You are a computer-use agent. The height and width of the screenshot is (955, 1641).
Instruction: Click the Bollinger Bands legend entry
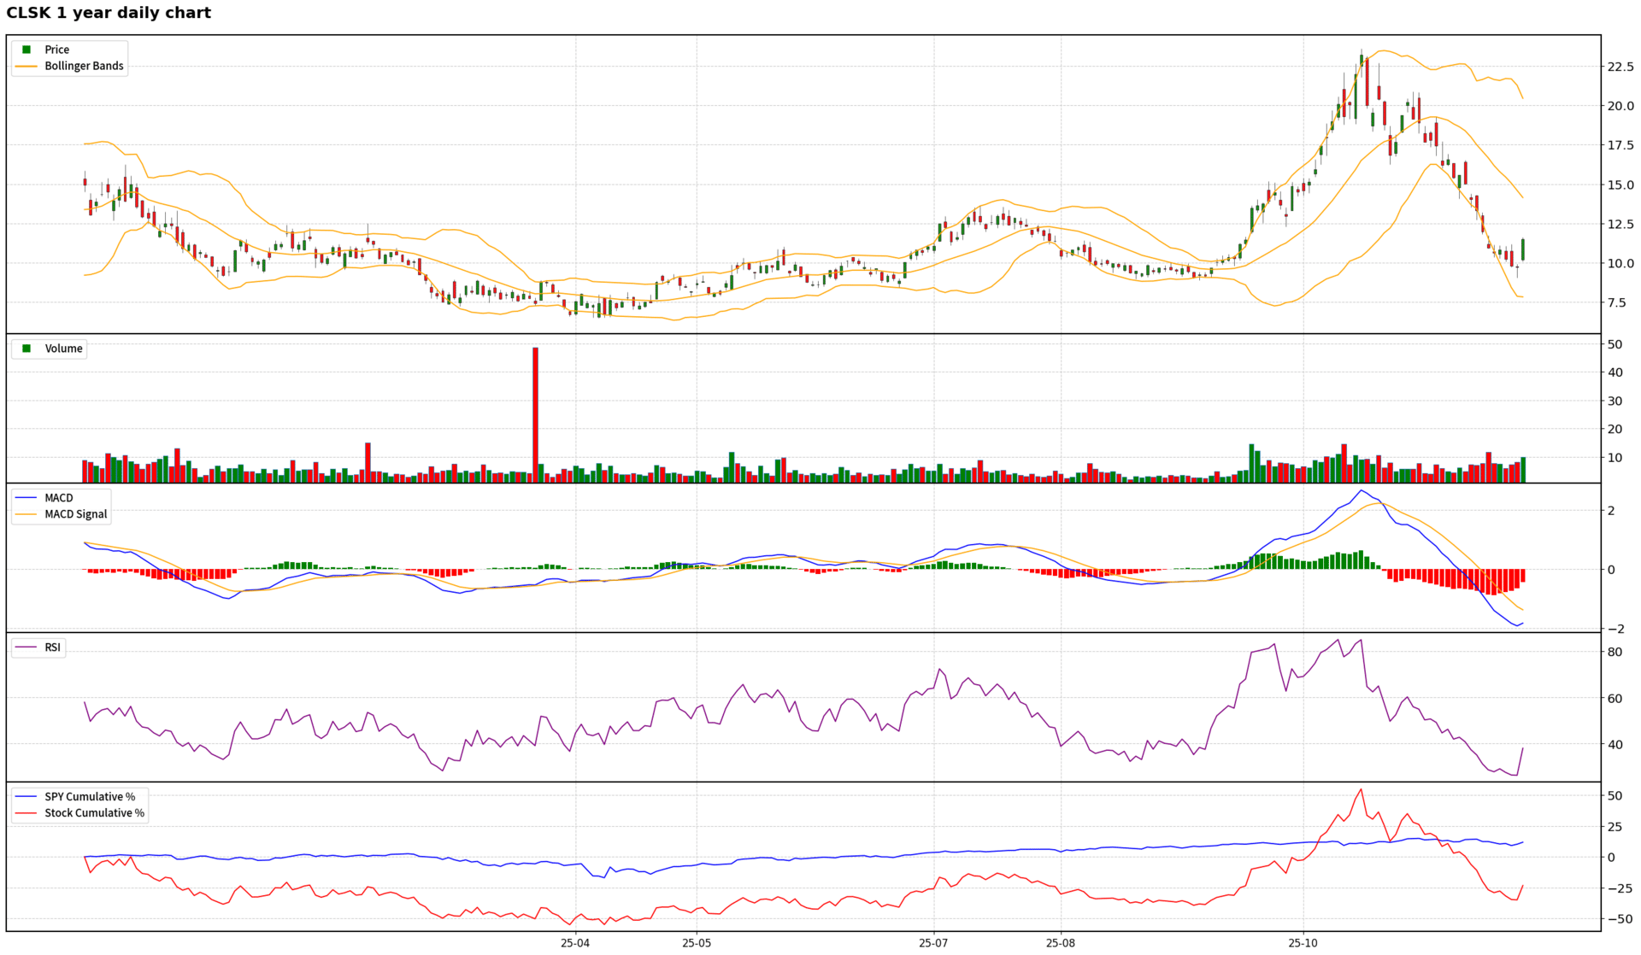click(84, 66)
